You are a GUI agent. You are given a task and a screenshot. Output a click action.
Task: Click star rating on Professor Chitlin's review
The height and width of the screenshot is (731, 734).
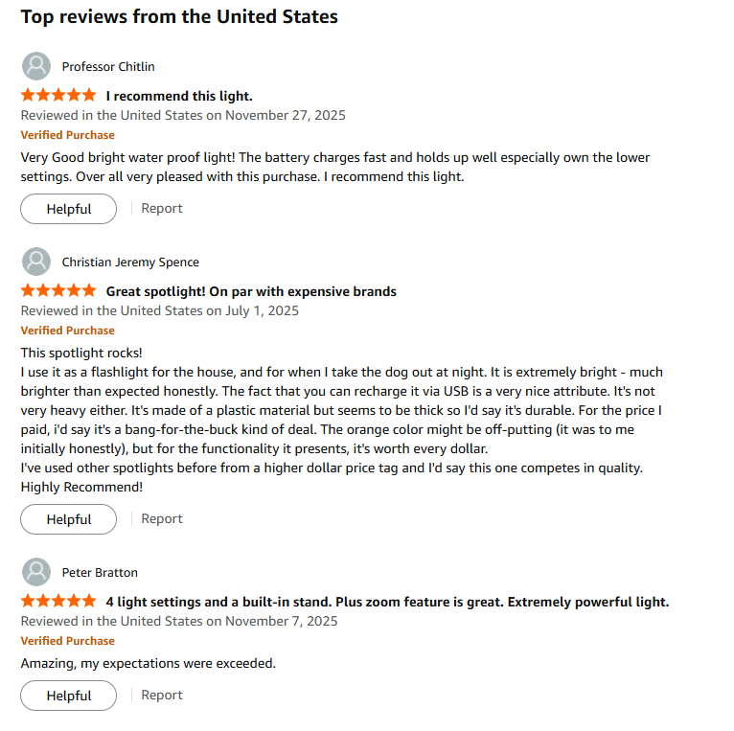[58, 96]
